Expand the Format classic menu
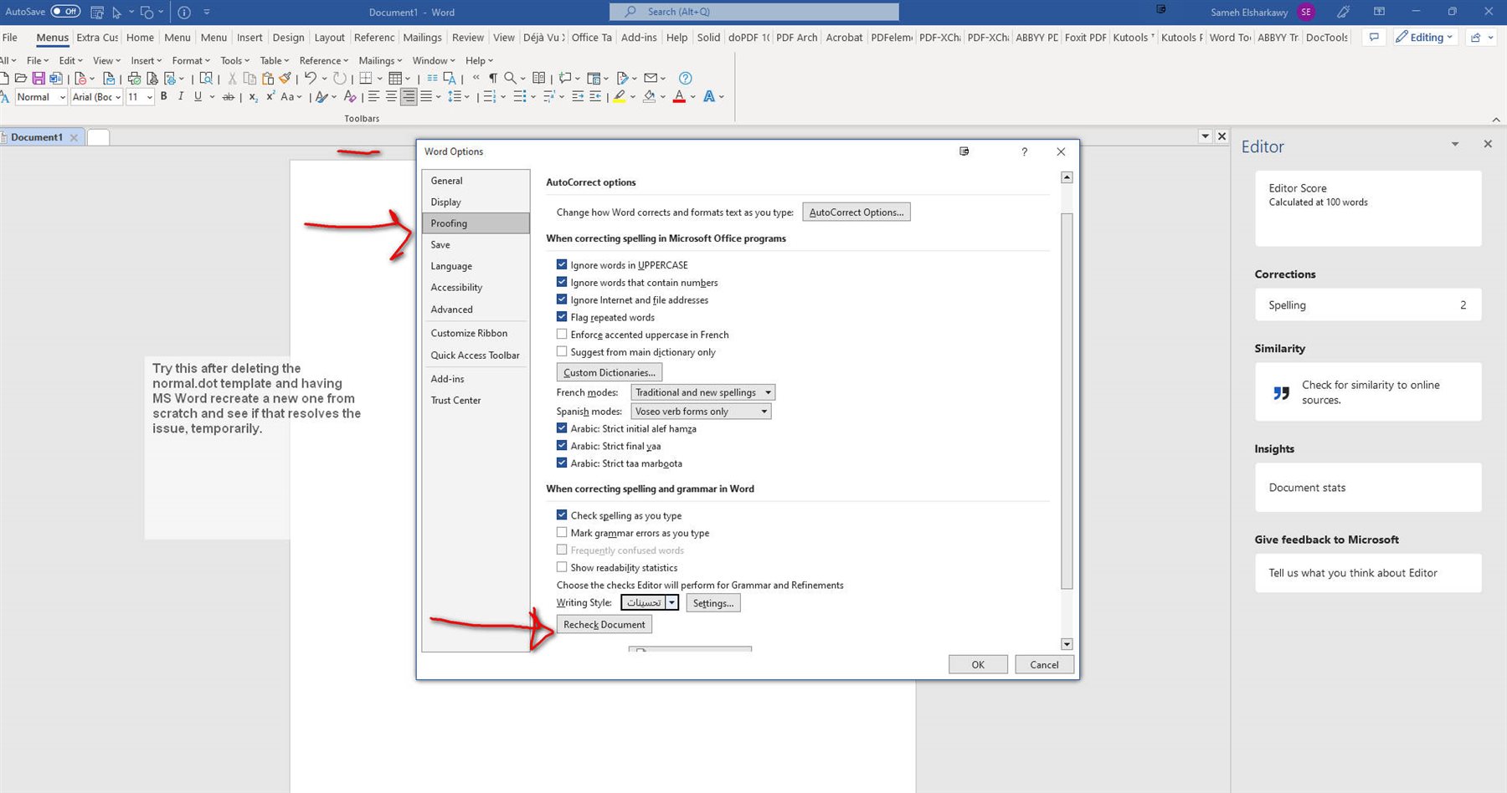This screenshot has height=793, width=1507. click(x=191, y=60)
